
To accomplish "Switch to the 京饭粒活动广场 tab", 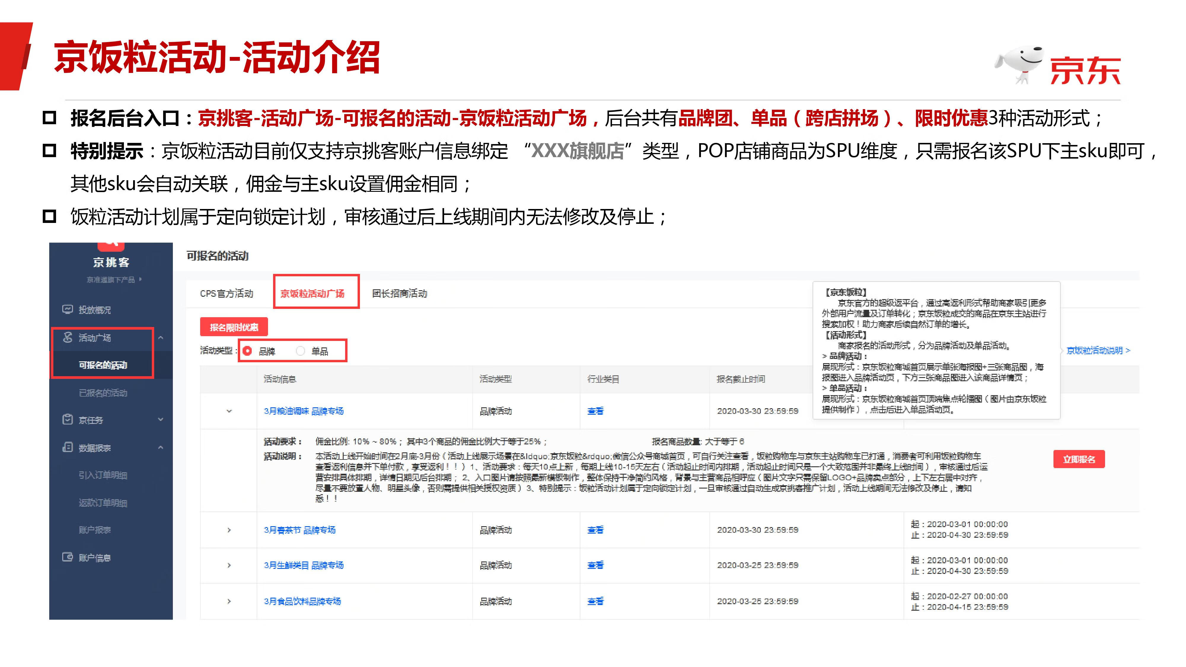I will (312, 293).
